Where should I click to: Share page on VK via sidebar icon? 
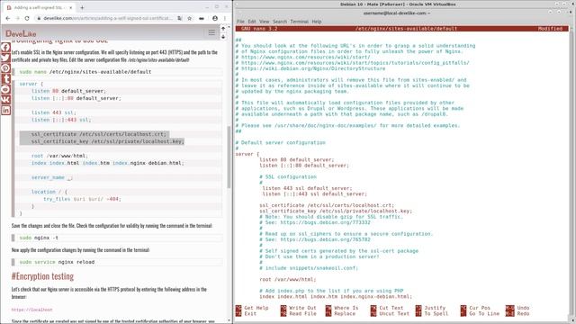pyautogui.click(x=5, y=100)
